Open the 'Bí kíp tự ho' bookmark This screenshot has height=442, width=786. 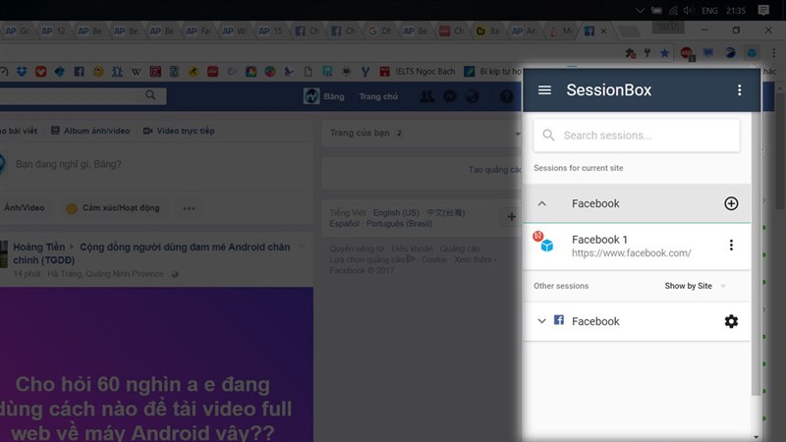493,72
